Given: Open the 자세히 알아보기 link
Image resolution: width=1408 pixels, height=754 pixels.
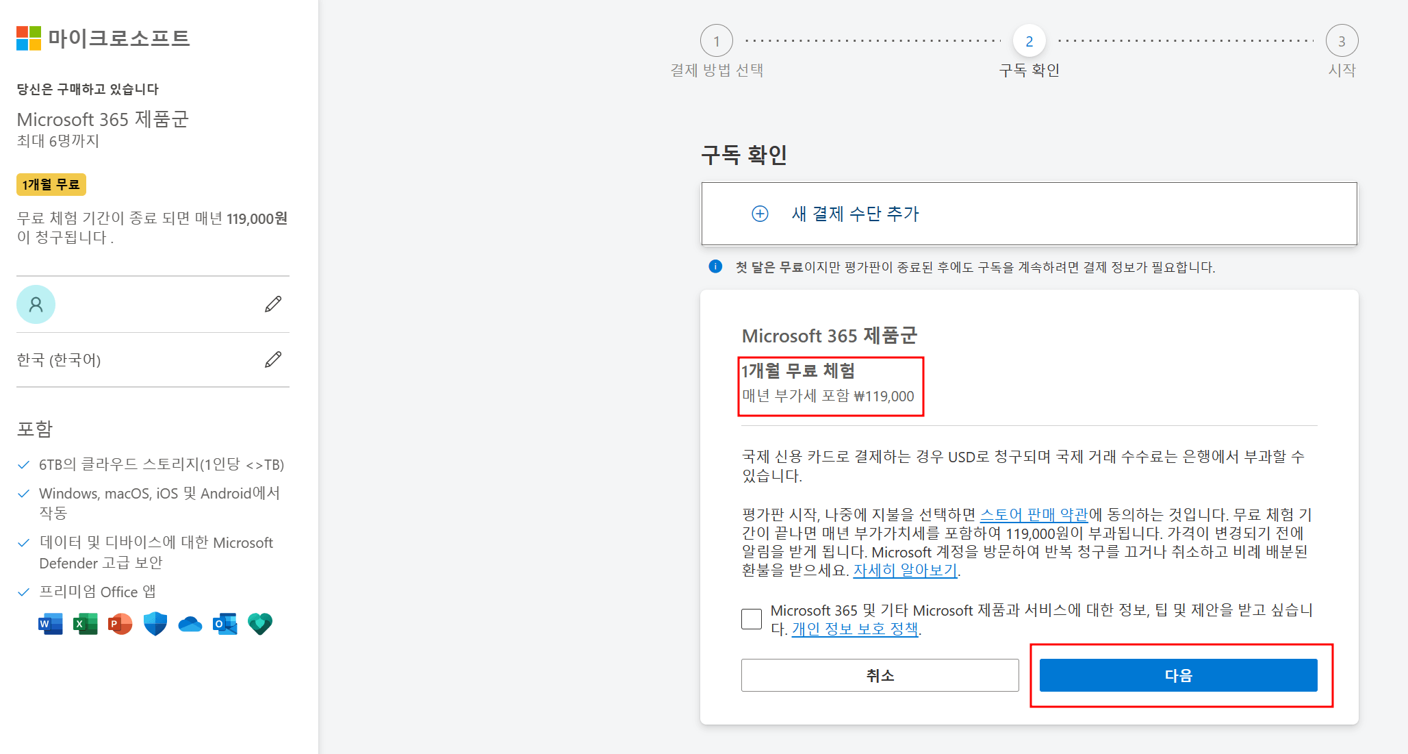Looking at the screenshot, I should click(905, 570).
